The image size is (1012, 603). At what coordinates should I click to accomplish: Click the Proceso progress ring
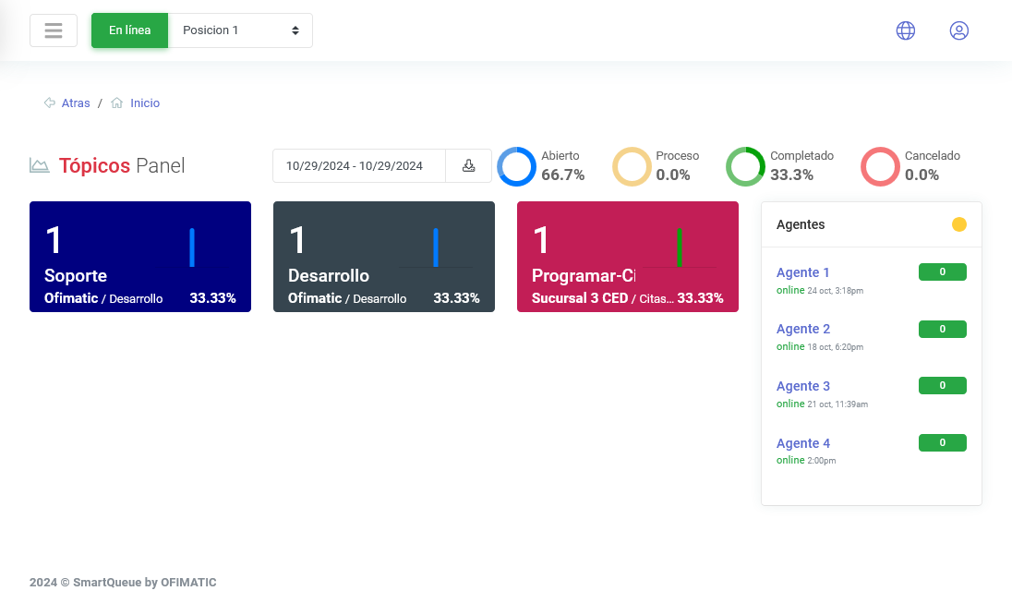(632, 166)
